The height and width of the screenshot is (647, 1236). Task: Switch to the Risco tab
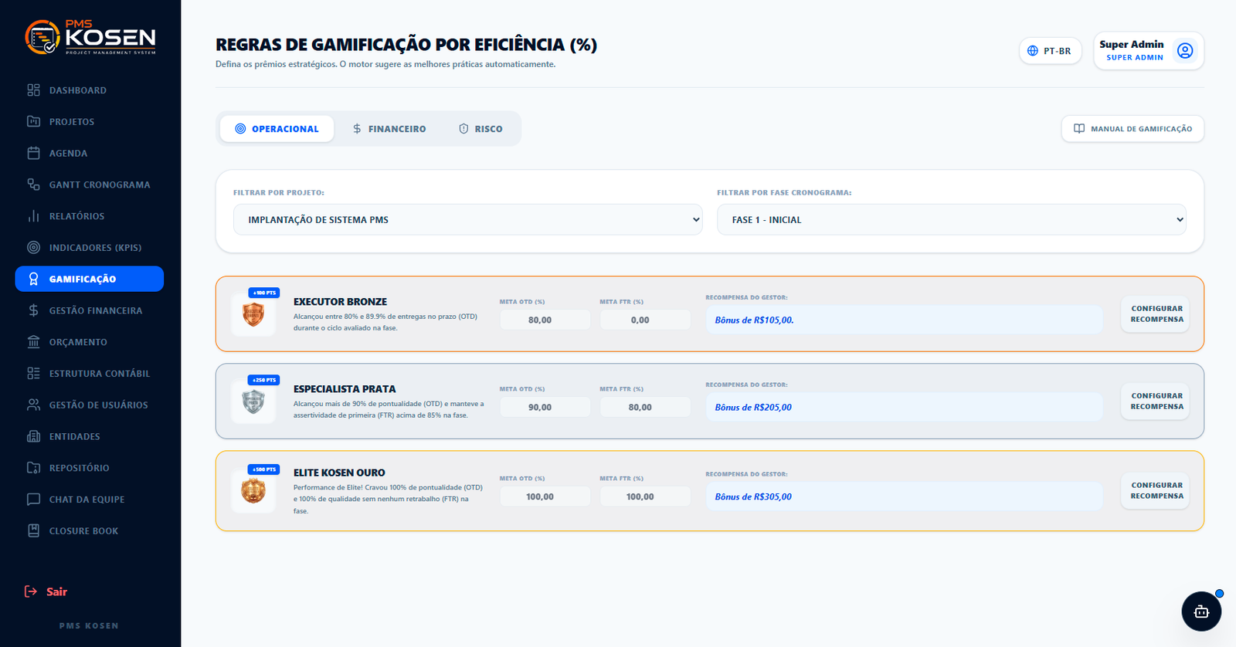click(480, 129)
